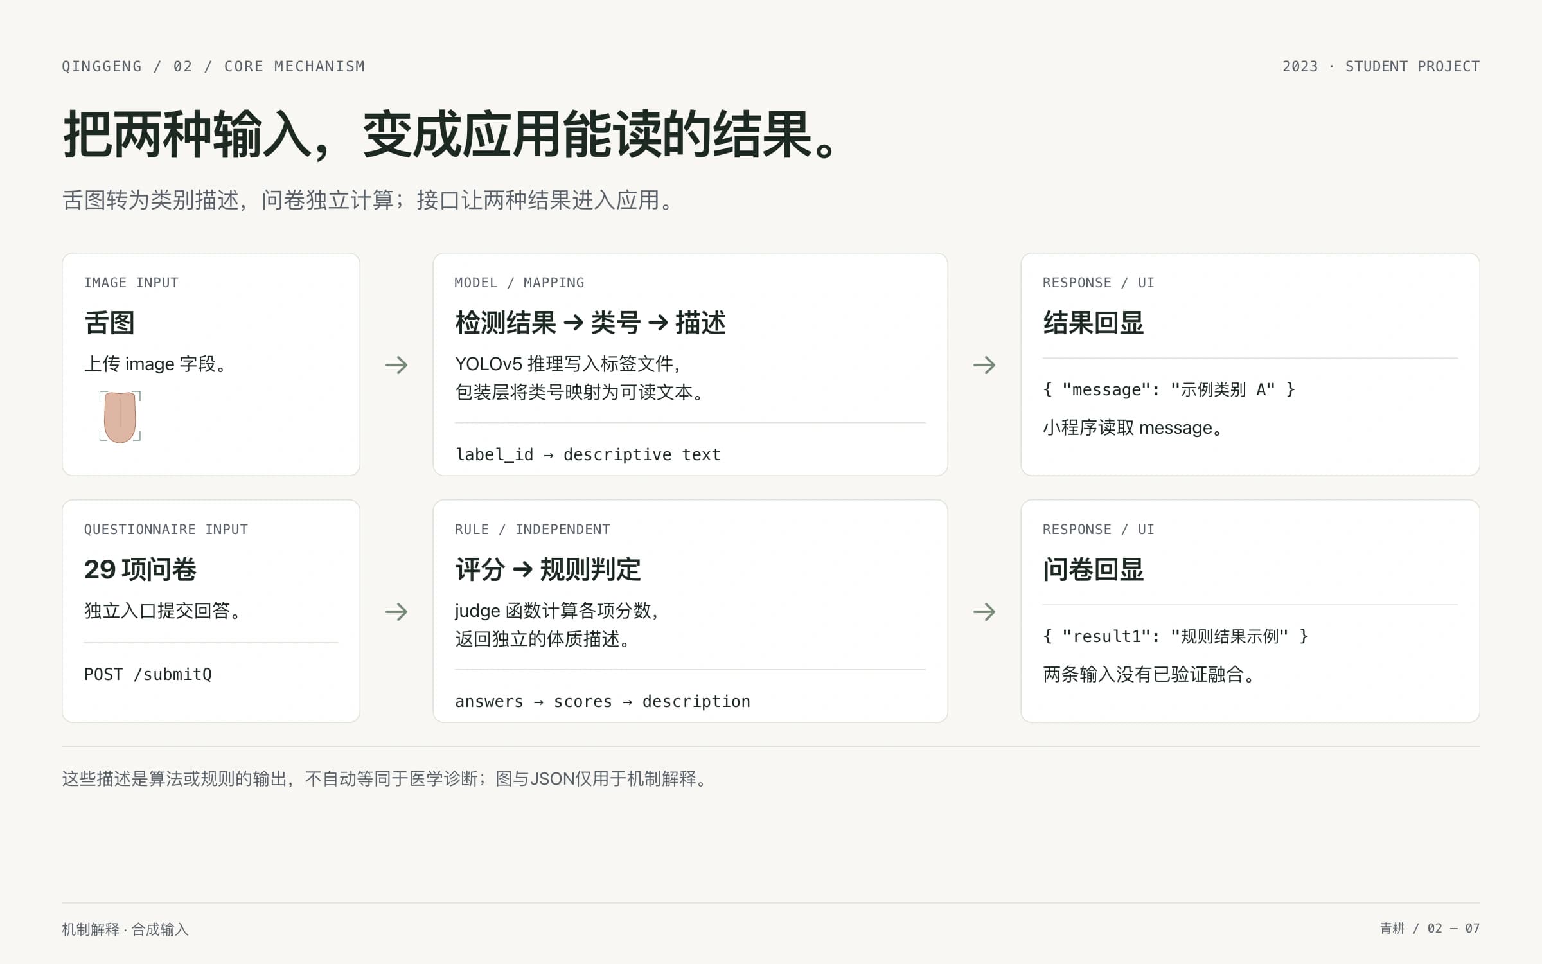Viewport: 1542px width, 964px height.
Task: Click RESPONSE / UI label above 问卷回显
Action: (x=1099, y=530)
